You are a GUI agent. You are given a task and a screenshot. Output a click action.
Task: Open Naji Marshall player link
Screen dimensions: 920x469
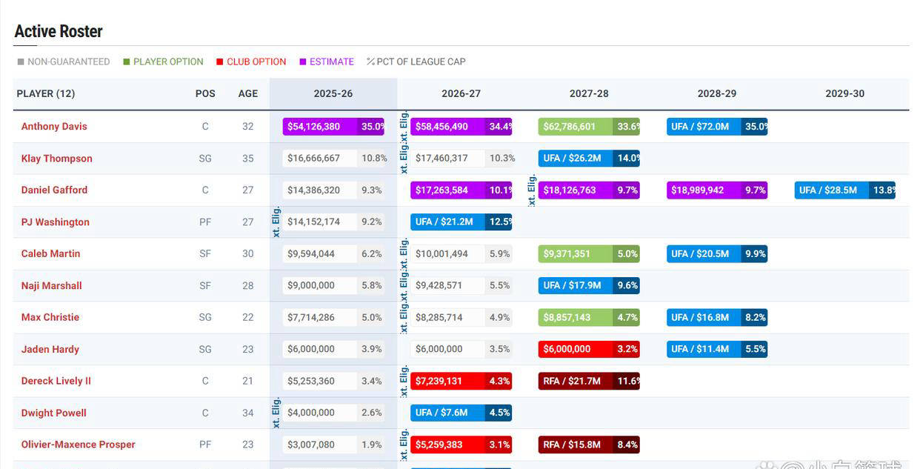pos(52,286)
